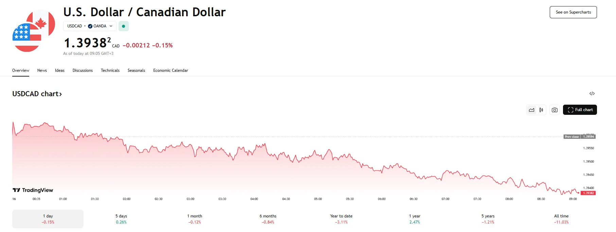Viewport: 616px width, 232px height.
Task: Select the 1 month time range
Action: tap(195, 219)
